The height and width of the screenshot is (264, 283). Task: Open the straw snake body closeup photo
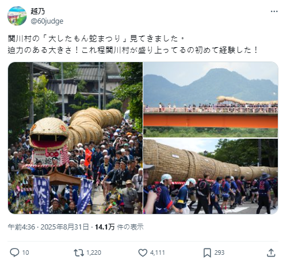tap(211, 176)
